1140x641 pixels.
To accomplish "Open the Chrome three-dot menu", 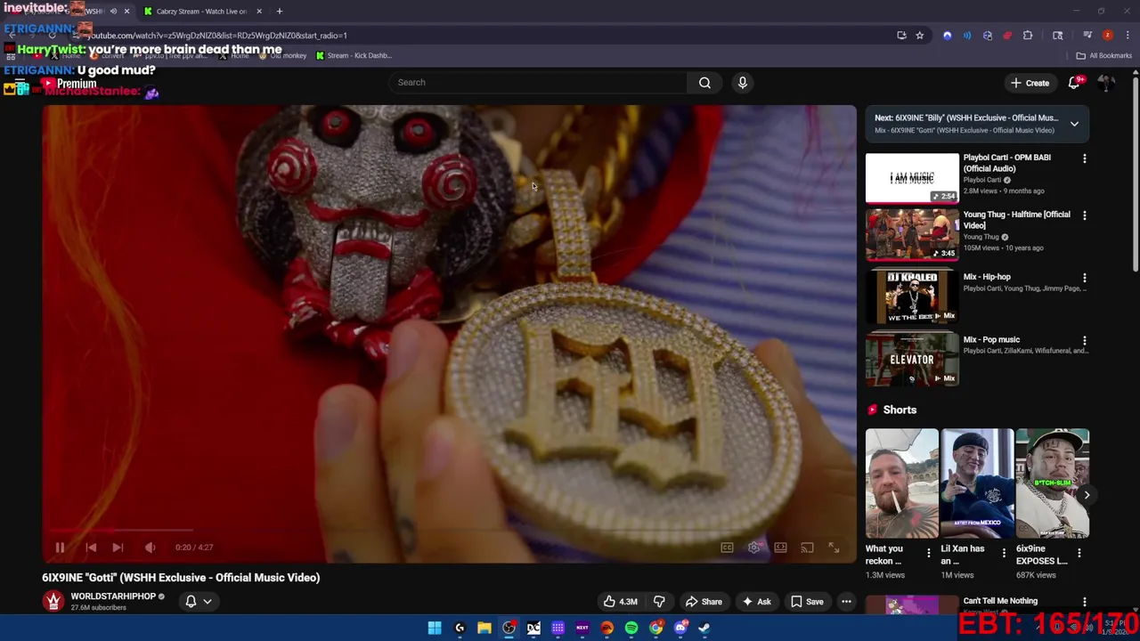I will pos(1128,36).
